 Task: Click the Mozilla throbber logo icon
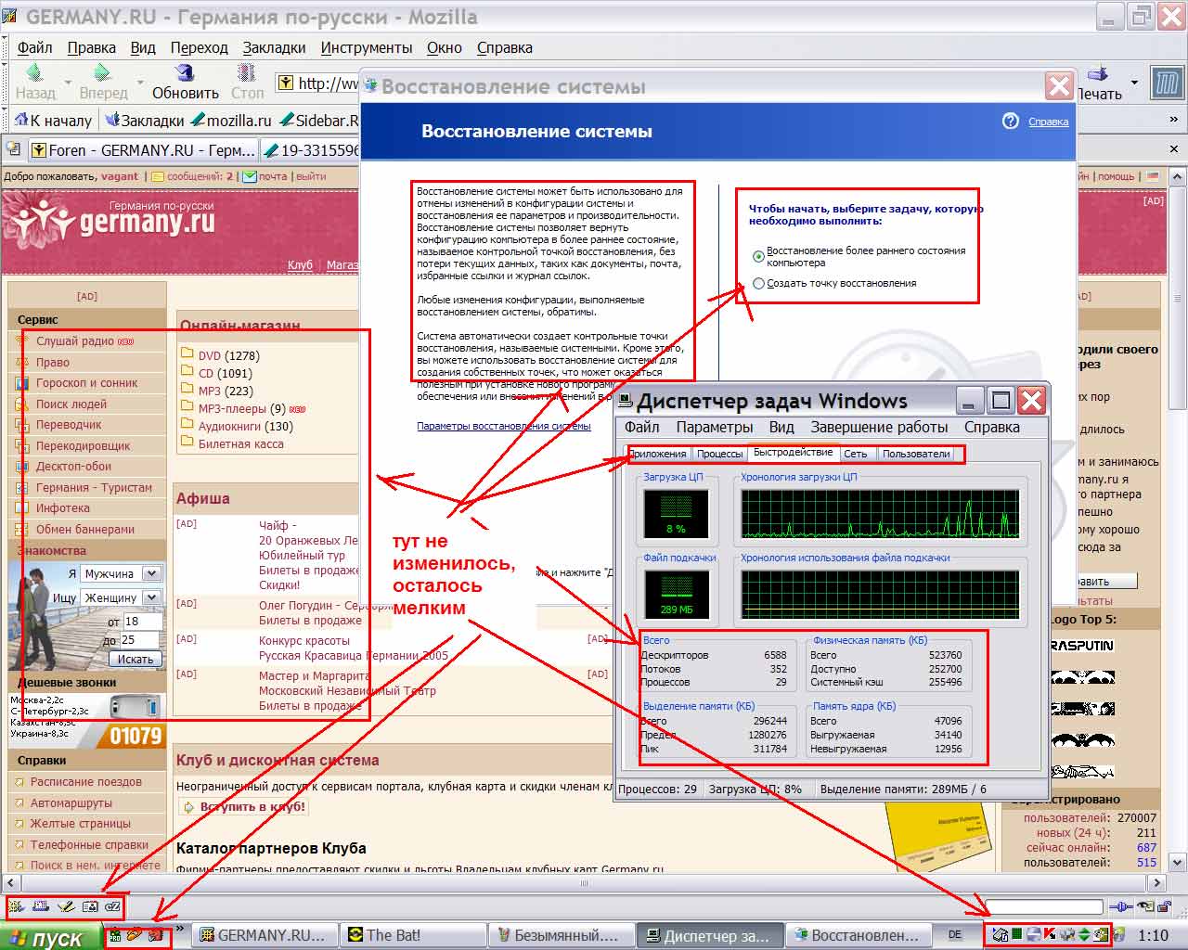coord(1167,83)
